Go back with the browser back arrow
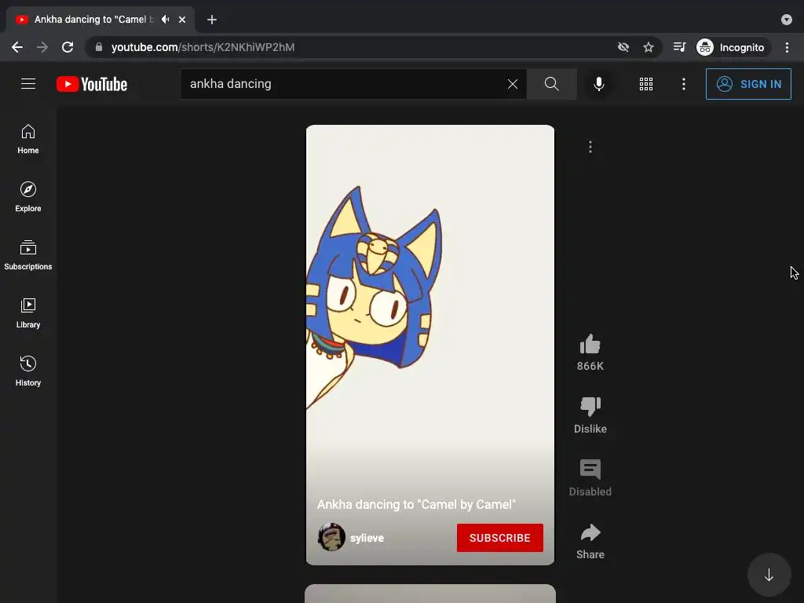The height and width of the screenshot is (603, 804). [17, 47]
